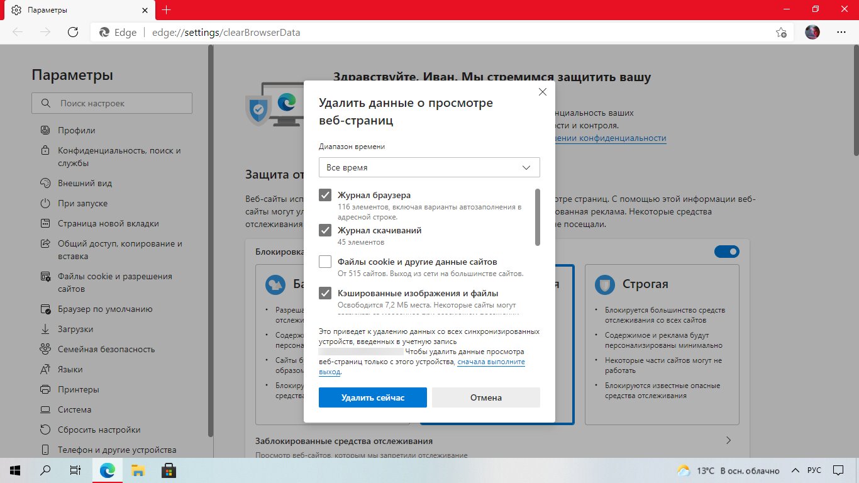Screen dimensions: 859x483
Task: Click the Downloads arrow icon in sidebar
Action: coord(45,329)
